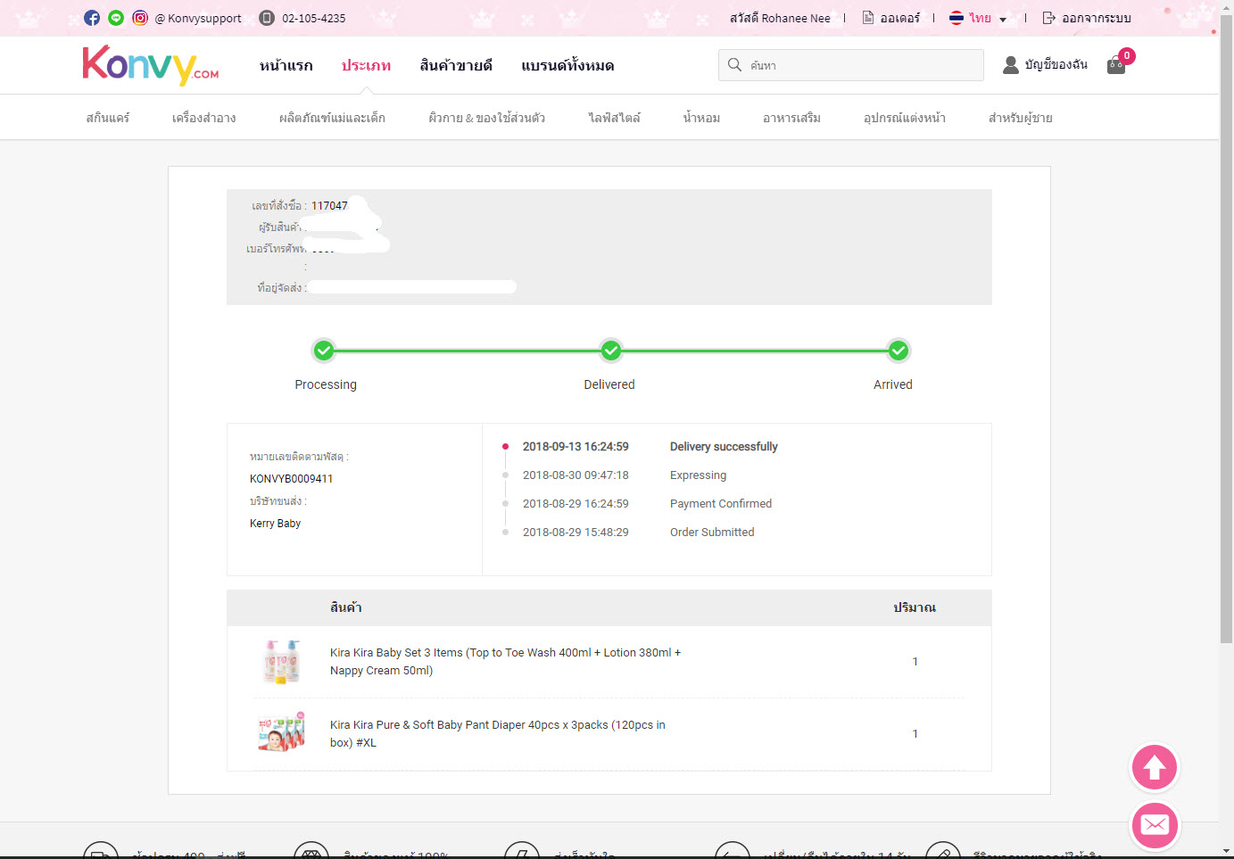
Task: Click the greeting สวัสดี Rohanee Nee
Action: (x=780, y=18)
